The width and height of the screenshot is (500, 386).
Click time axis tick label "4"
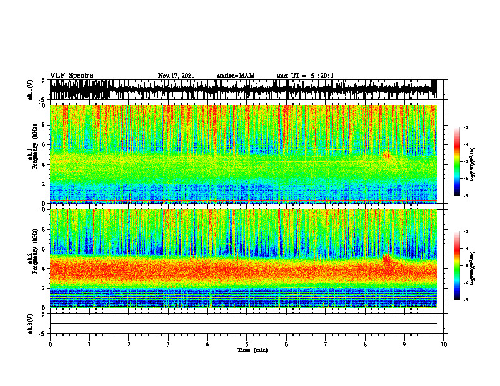coord(208,344)
